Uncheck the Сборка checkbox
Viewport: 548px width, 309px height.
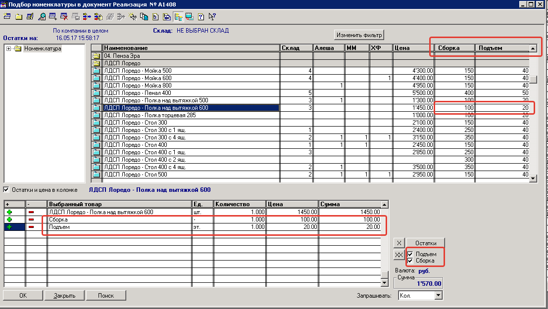click(x=410, y=261)
